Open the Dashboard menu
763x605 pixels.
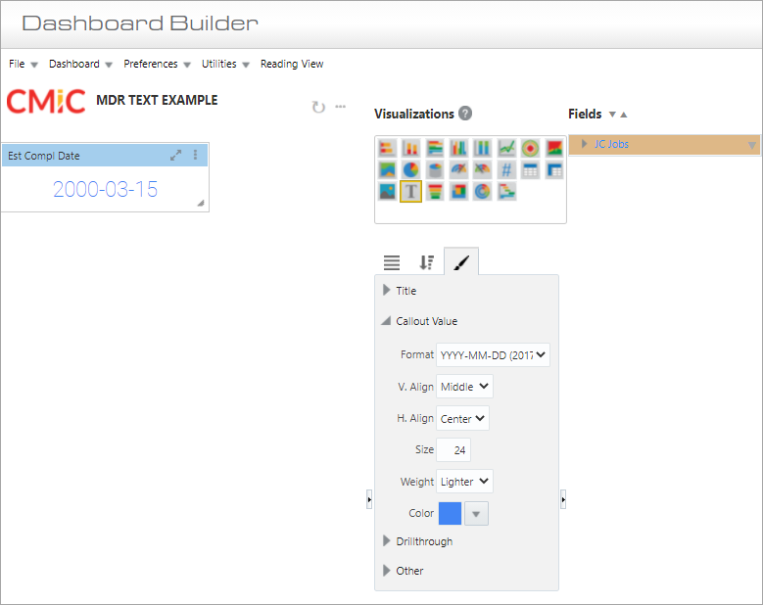pos(80,64)
